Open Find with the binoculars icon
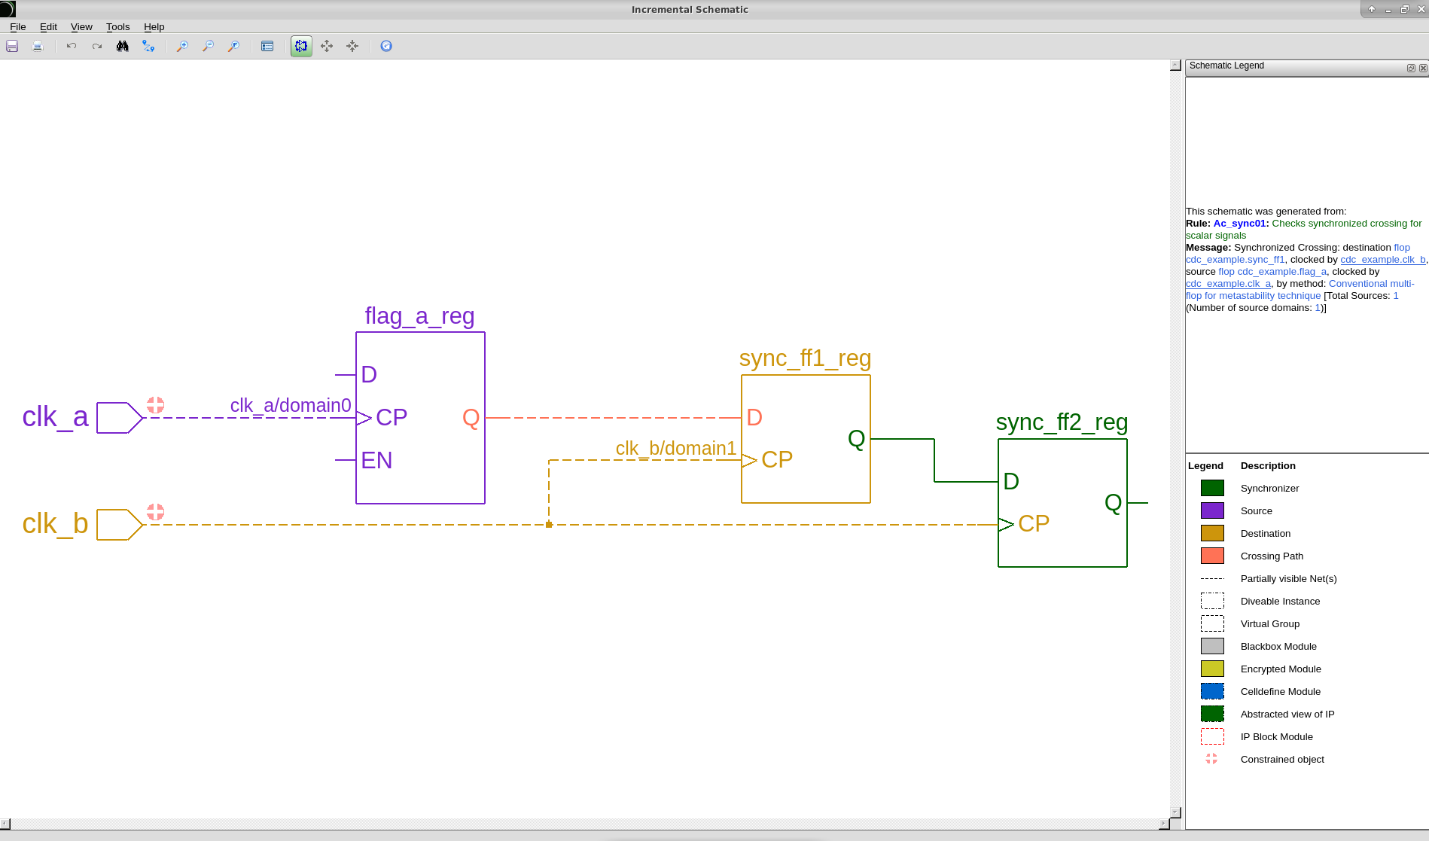The width and height of the screenshot is (1429, 841). pos(123,46)
